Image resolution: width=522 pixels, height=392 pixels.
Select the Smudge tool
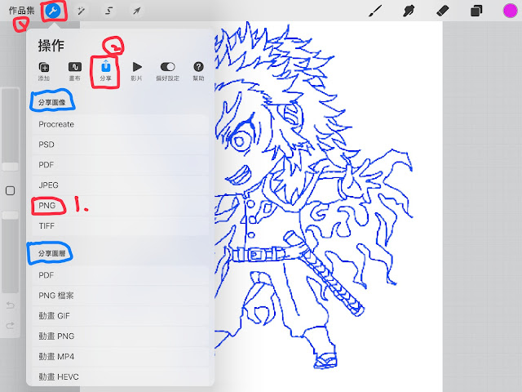[x=409, y=11]
